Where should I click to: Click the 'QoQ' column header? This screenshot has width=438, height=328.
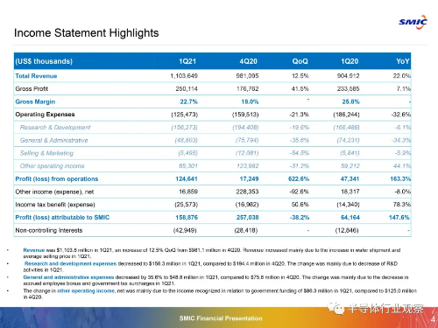300,61
